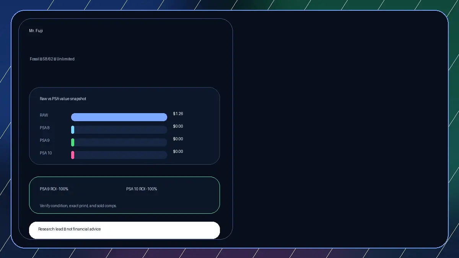Select the PSA 10 row label

(46, 153)
